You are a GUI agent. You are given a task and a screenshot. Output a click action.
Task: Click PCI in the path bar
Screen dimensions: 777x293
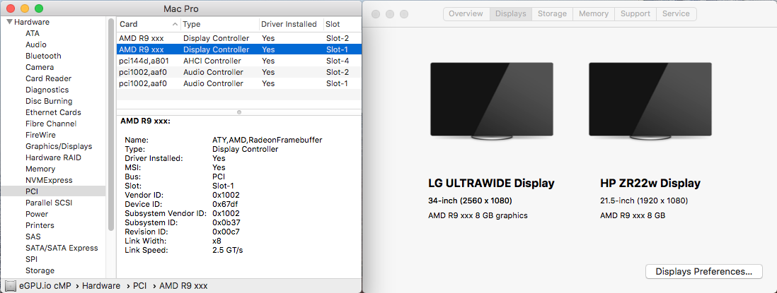pyautogui.click(x=140, y=286)
